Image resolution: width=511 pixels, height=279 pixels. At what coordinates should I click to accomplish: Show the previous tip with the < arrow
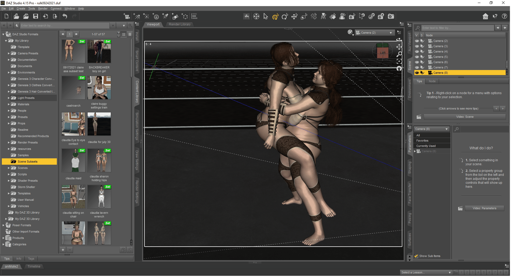(x=496, y=109)
